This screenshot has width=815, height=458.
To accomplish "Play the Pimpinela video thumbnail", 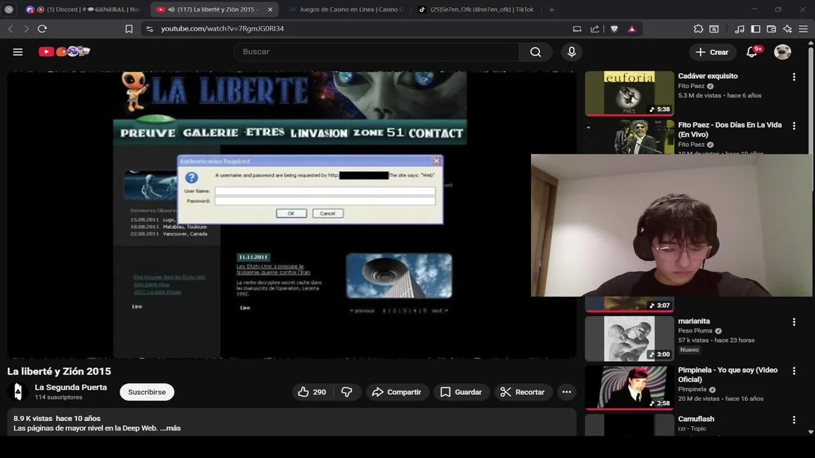I will click(x=629, y=387).
